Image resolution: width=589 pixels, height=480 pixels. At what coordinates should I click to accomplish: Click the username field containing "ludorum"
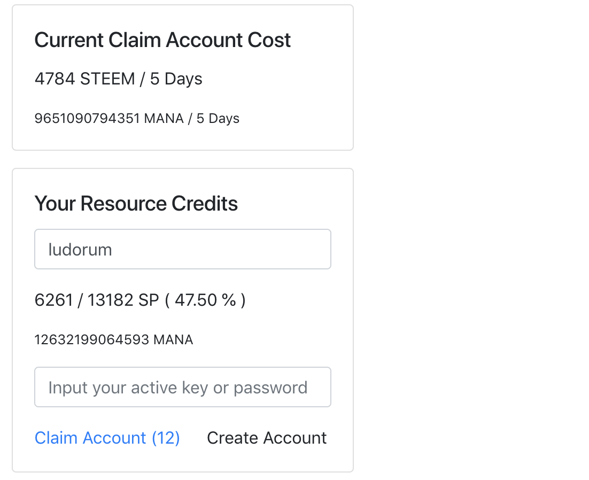[182, 250]
